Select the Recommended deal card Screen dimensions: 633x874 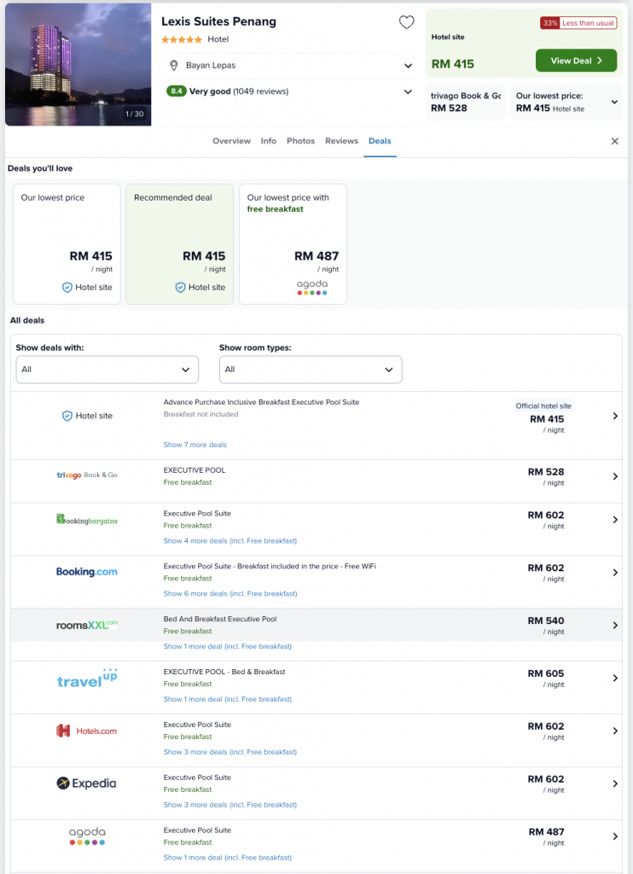[180, 244]
